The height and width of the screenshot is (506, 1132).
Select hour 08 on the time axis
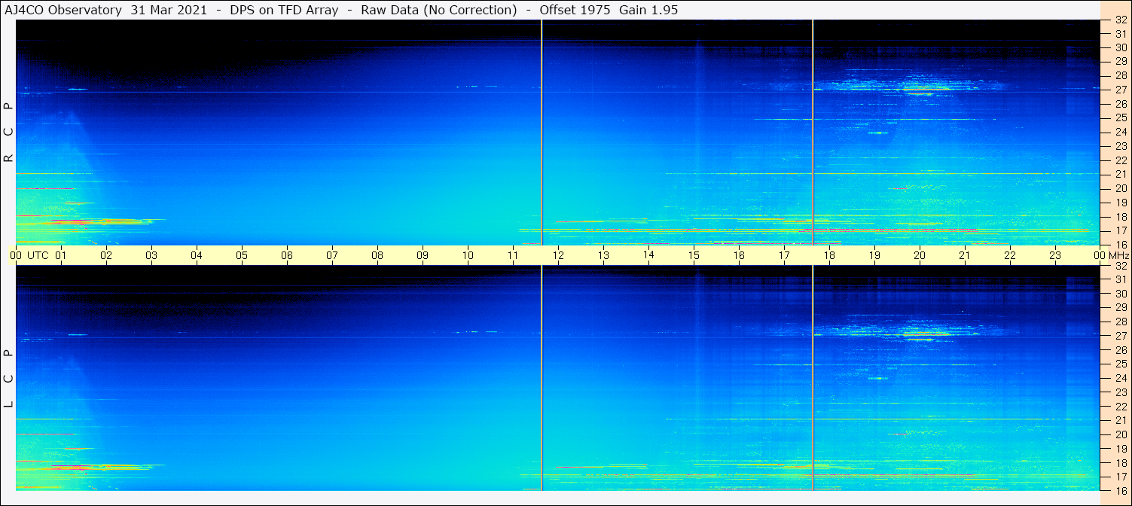coord(377,255)
